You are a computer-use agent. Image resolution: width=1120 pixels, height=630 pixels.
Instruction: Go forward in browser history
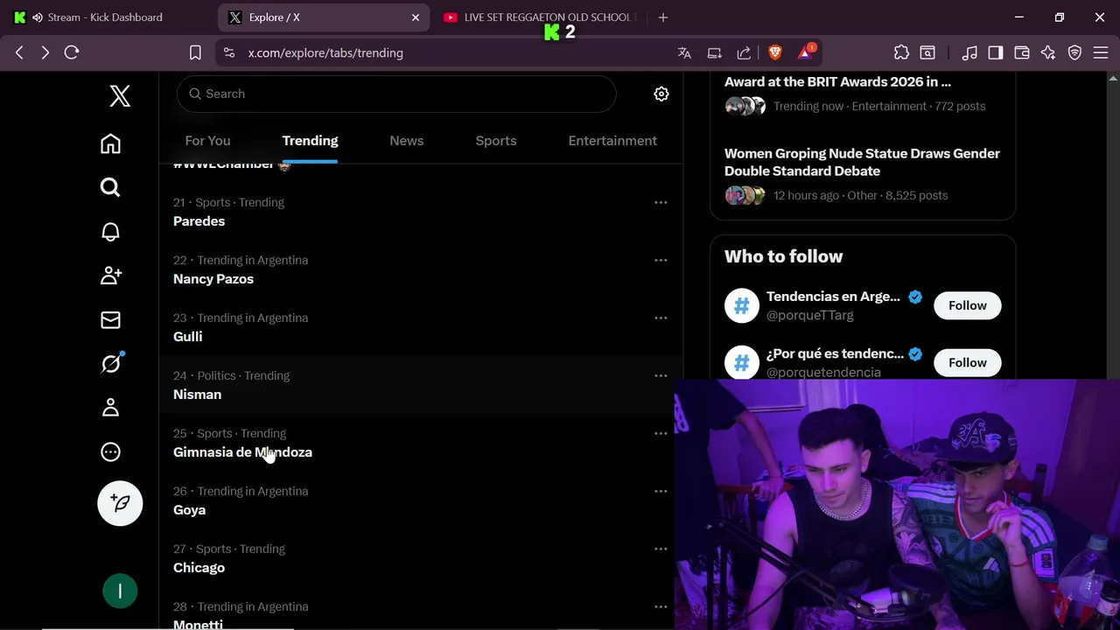[45, 52]
